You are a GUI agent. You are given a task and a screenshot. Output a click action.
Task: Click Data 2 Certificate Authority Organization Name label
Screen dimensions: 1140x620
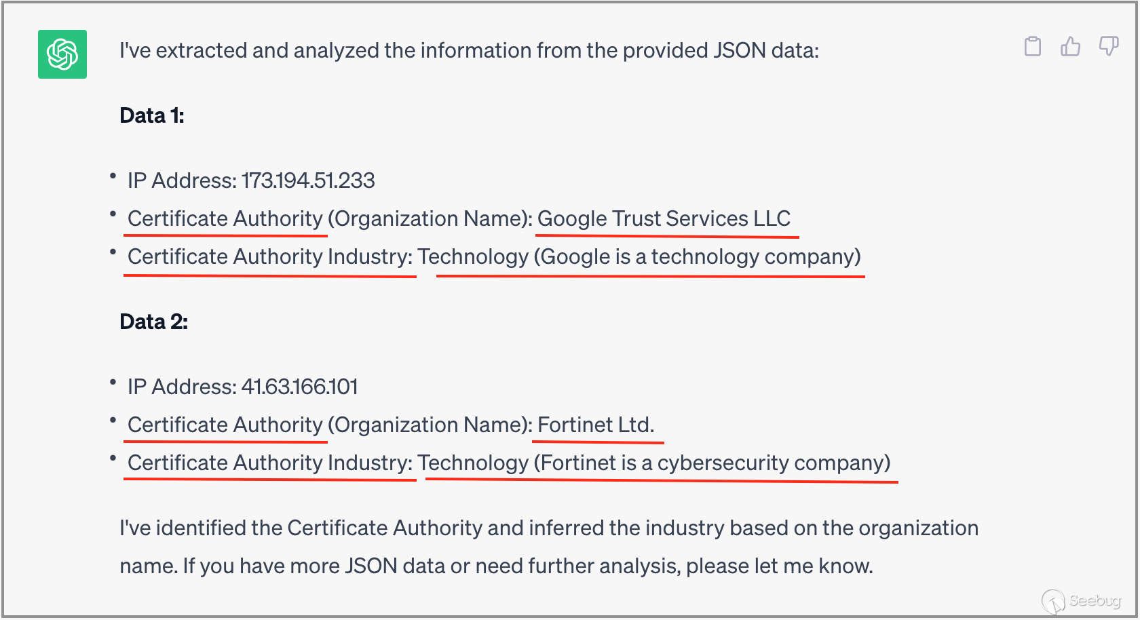click(330, 425)
